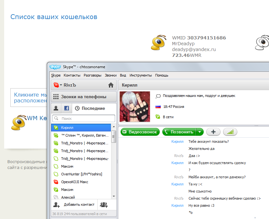Click the yellow WebMoney ant icon by WMID
Image resolution: width=269 pixels, height=219 pixels.
point(159,43)
